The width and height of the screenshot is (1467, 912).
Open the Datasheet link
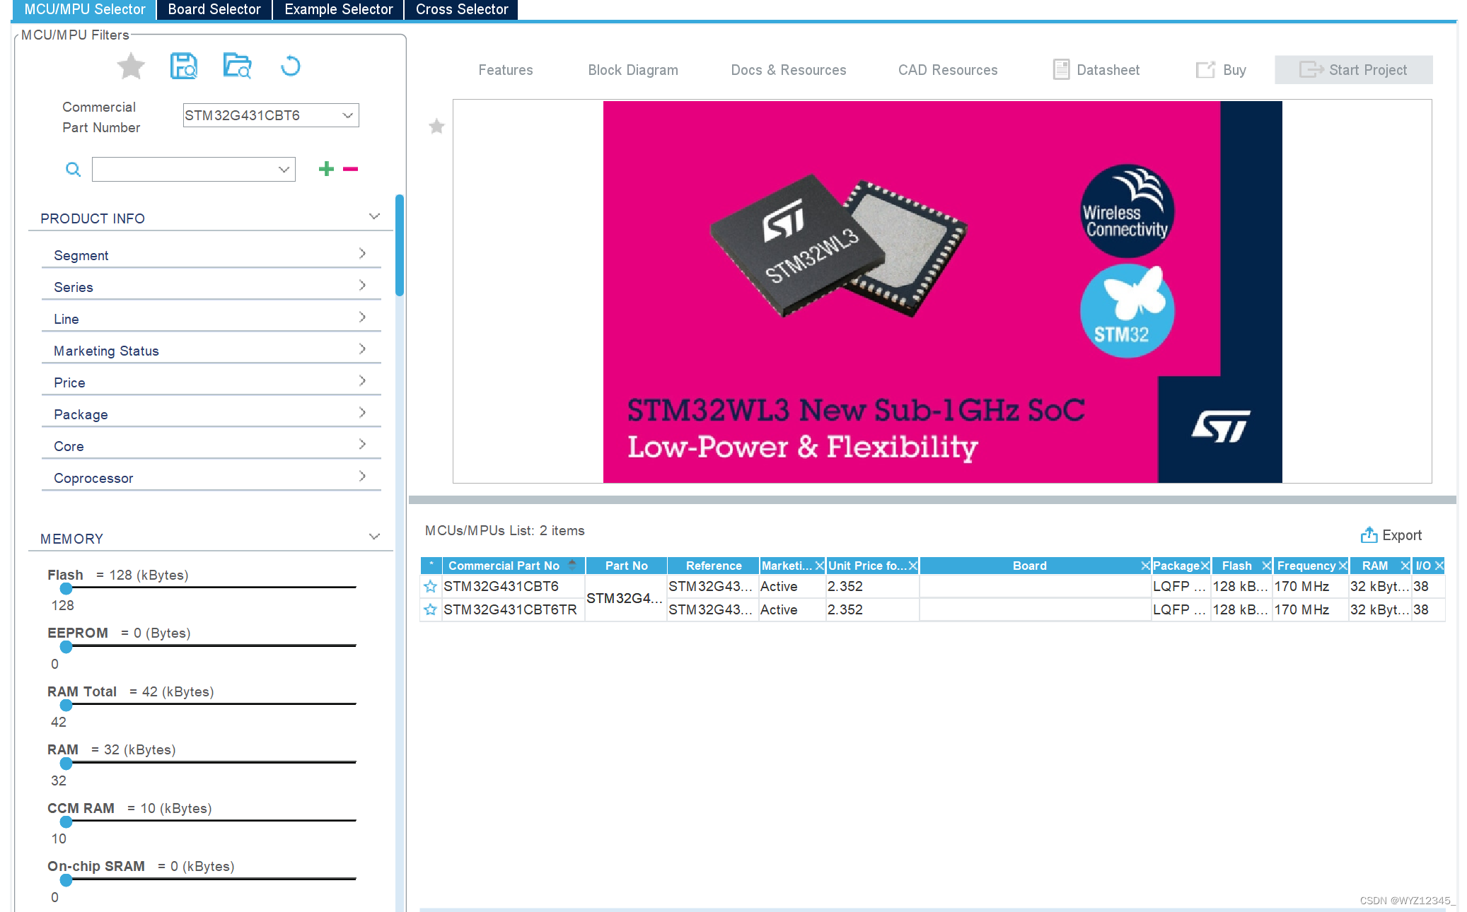1096,70
